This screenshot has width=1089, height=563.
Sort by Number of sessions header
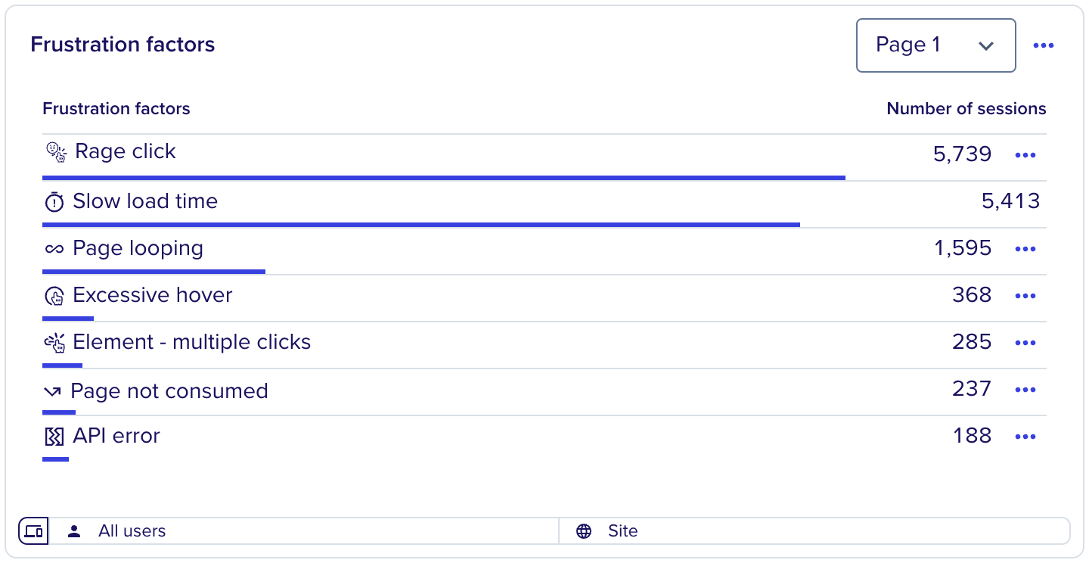click(x=966, y=109)
